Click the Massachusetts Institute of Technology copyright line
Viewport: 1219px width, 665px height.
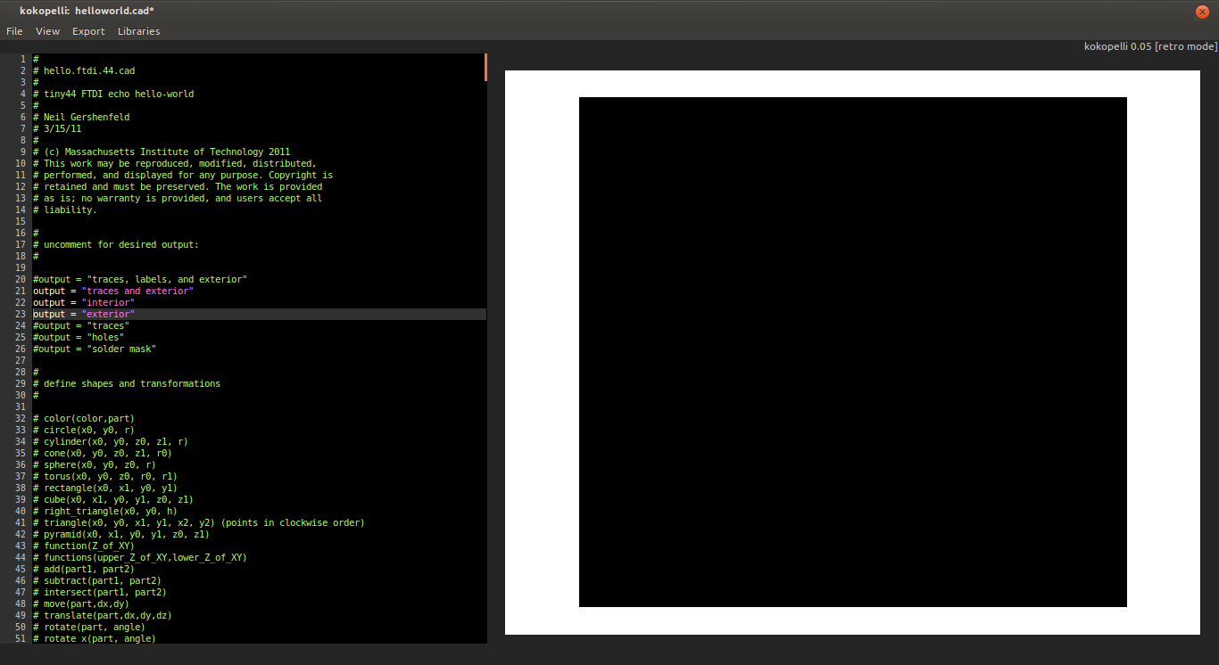162,152
